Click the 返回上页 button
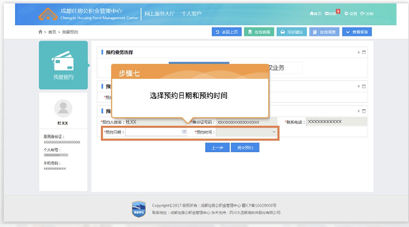This screenshot has height=227, width=409. [227, 32]
